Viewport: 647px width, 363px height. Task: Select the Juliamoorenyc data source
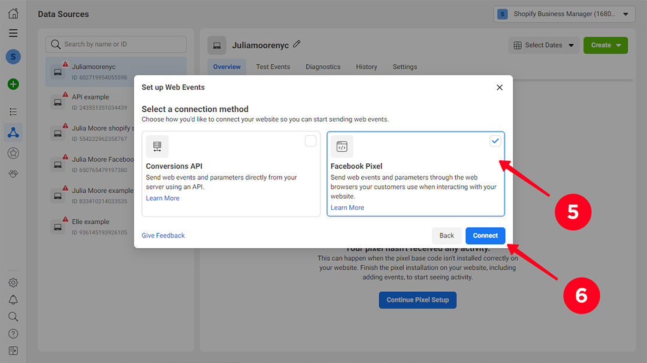tap(116, 72)
